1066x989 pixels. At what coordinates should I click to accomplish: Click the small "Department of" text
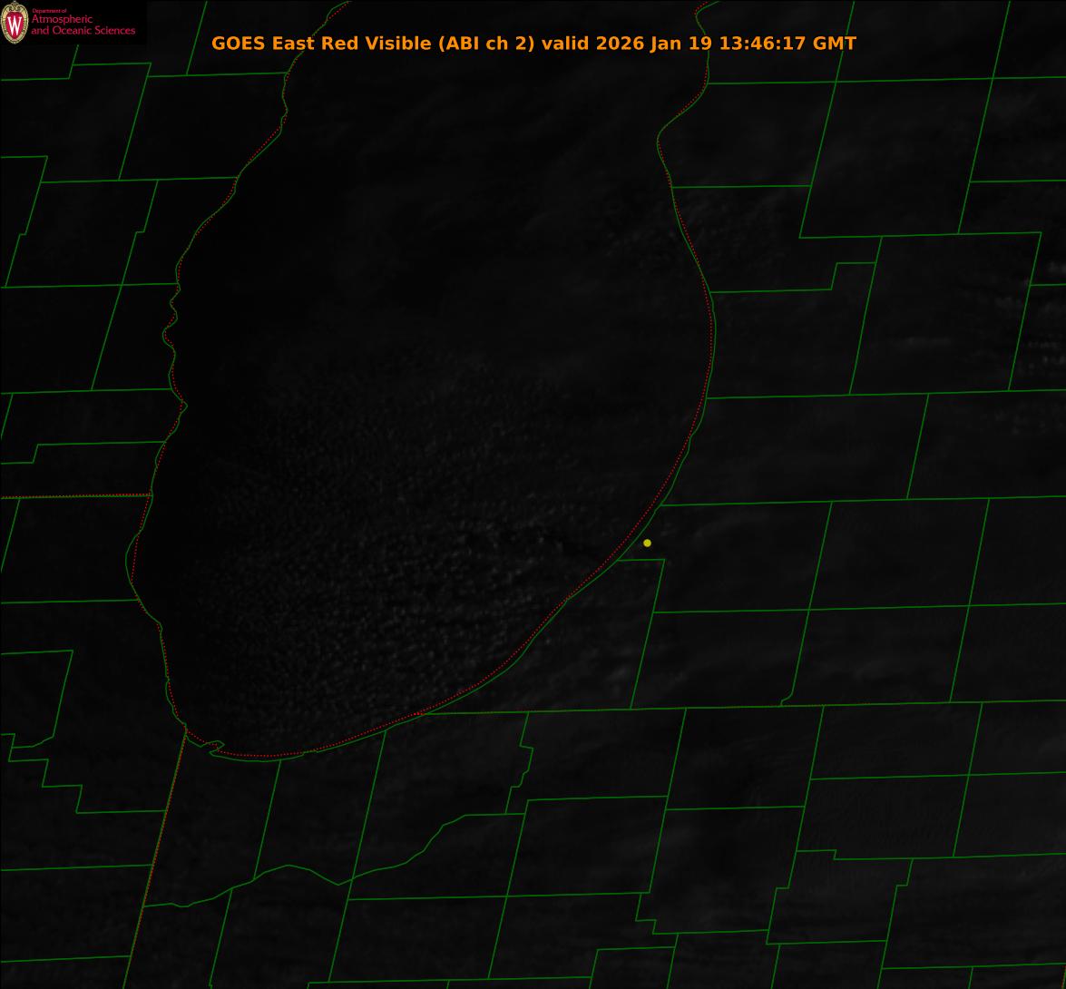(49, 11)
